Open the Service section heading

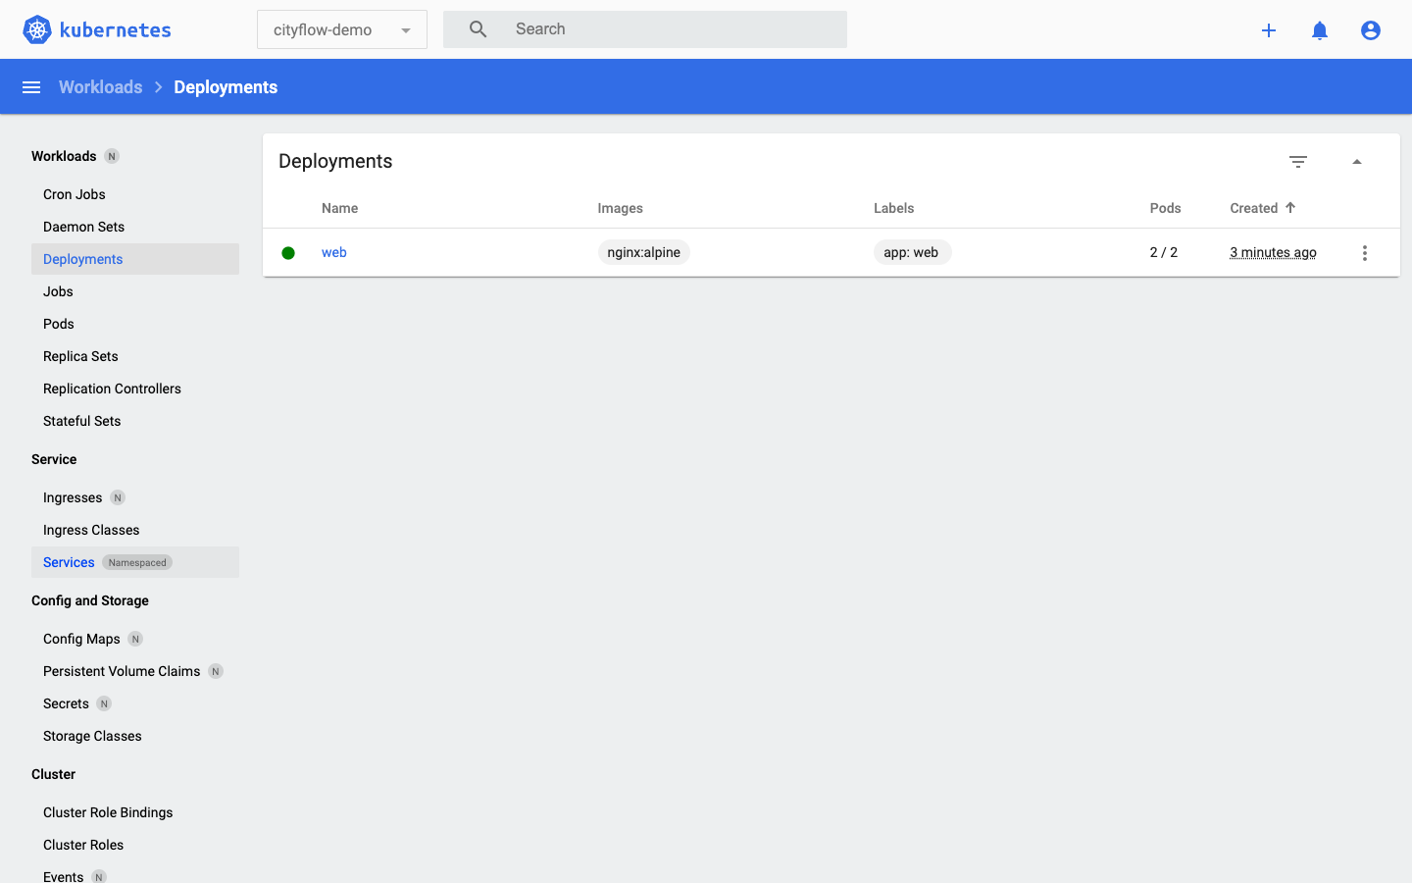[54, 459]
